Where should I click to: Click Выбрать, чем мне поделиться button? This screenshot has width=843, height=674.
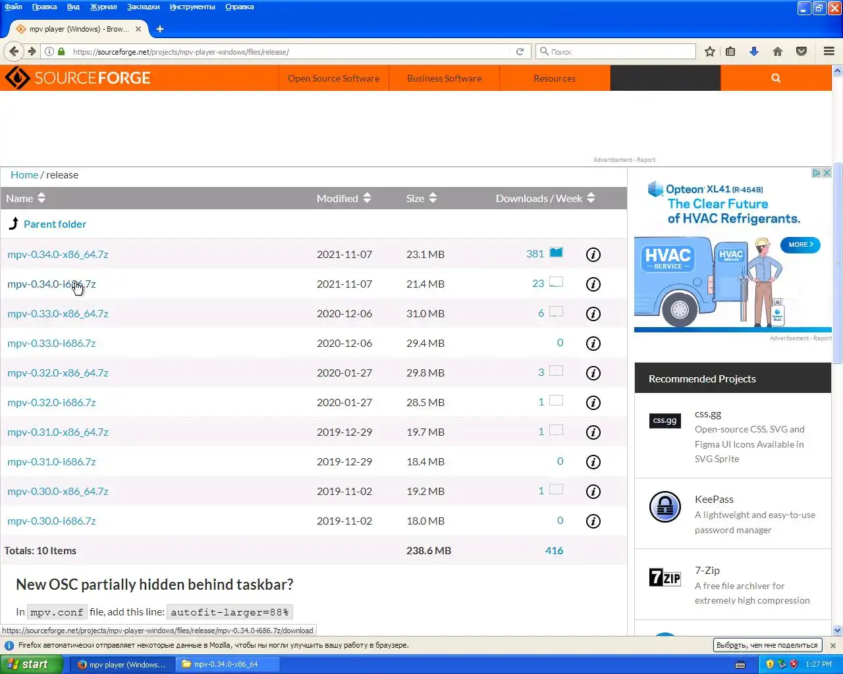coord(767,646)
